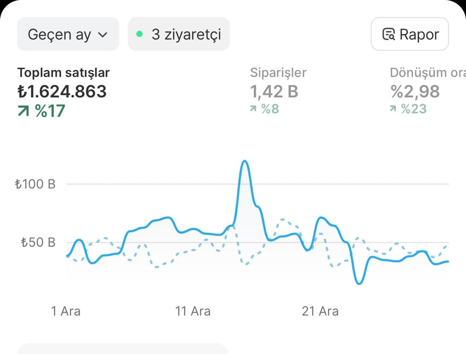Click the ₺100 B y-axis label
Image resolution: width=466 pixels, height=354 pixels.
tap(35, 184)
